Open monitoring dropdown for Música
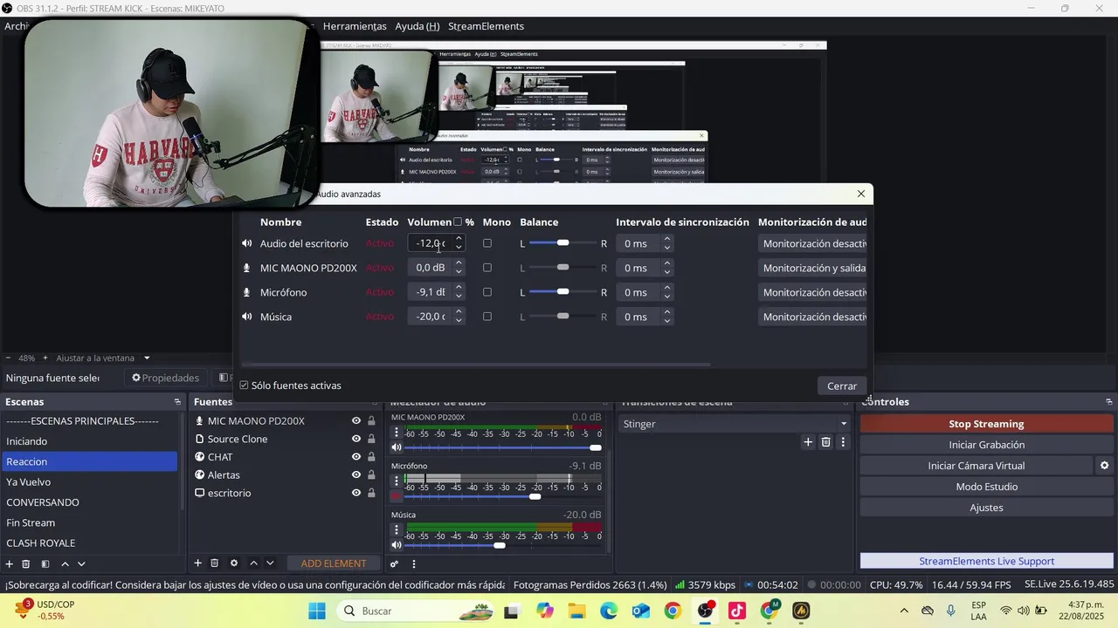The image size is (1118, 628). pyautogui.click(x=812, y=317)
